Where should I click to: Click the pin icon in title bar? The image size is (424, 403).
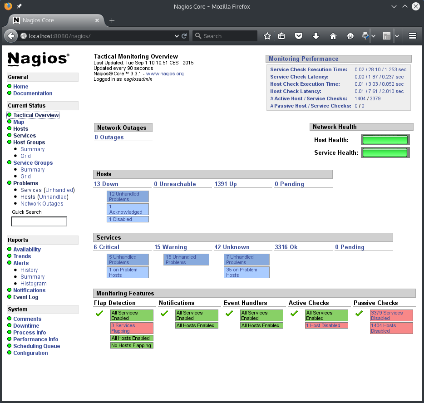19,6
